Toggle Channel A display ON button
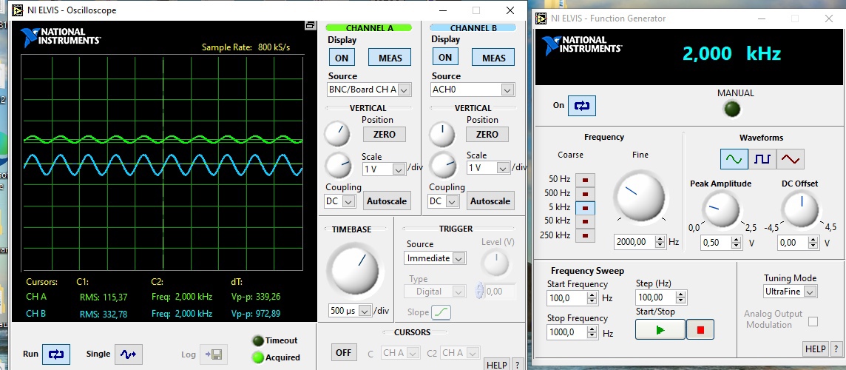The image size is (846, 370). click(342, 57)
